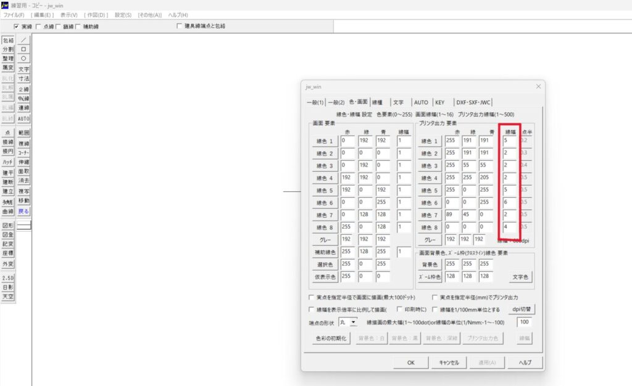The width and height of the screenshot is (632, 386).
Task: Open the 端点の形状 dropdown
Action: coord(353,322)
